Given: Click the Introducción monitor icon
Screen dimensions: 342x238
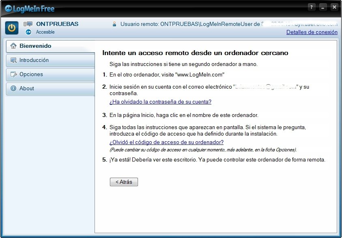Looking at the screenshot, I should (13, 60).
